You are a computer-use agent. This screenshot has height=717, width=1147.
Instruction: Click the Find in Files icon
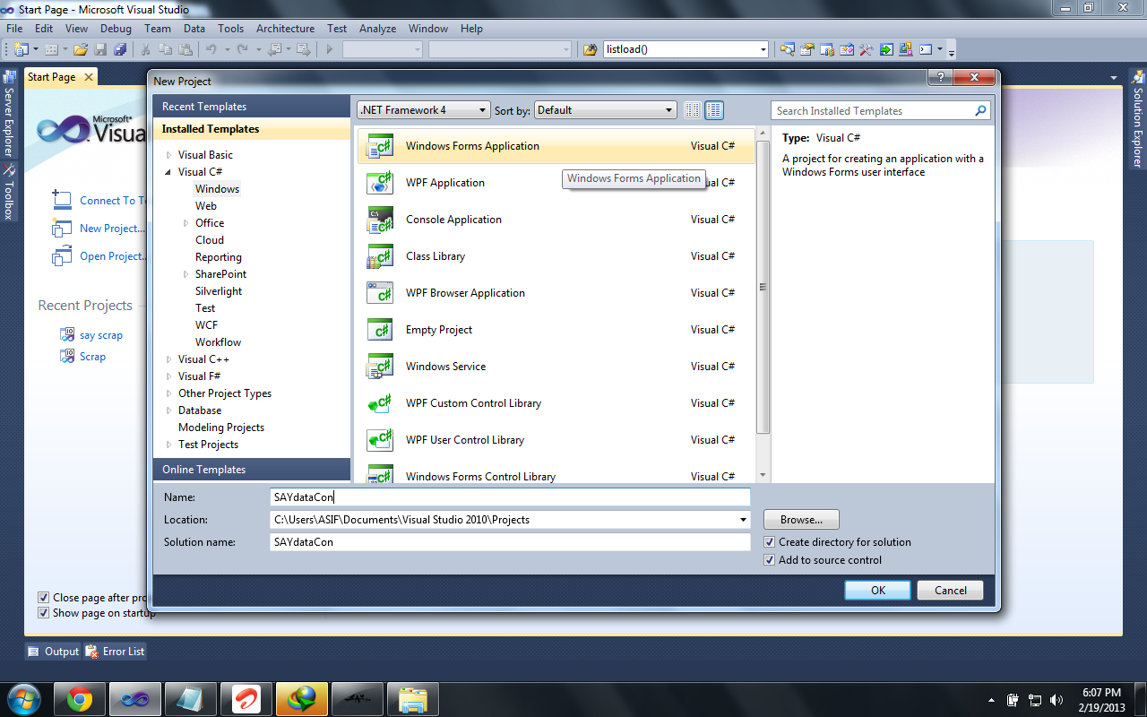point(590,49)
